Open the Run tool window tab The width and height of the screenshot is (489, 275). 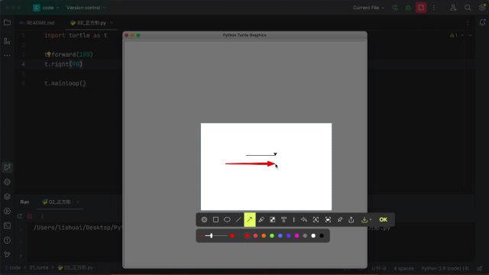[24, 202]
